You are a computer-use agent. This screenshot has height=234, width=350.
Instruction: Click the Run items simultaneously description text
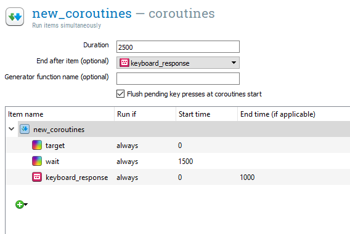67,25
